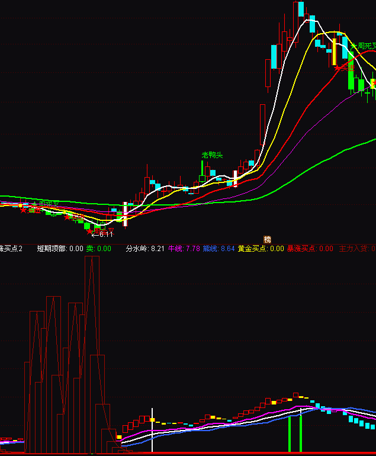Click the white vertical marker in lower indicator panel
This screenshot has width=376, height=456.
152,430
